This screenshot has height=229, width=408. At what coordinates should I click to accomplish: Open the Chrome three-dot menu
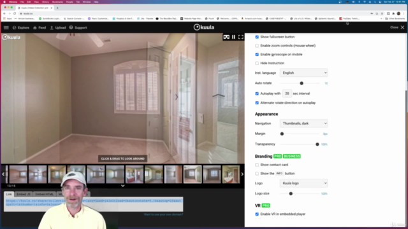(404, 13)
